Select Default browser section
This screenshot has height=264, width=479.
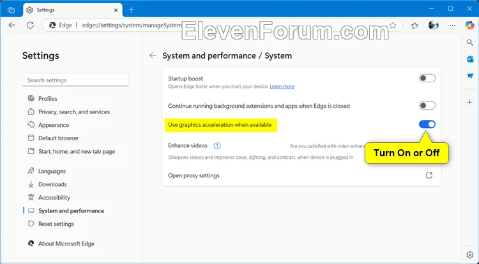click(53, 138)
